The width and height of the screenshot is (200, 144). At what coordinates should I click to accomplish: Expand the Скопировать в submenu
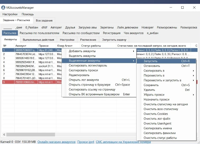pyautogui.click(x=166, y=71)
